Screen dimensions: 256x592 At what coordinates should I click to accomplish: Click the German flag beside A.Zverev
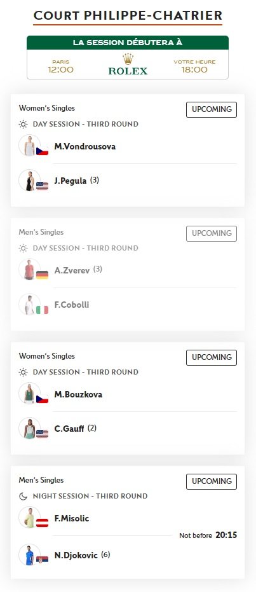click(42, 275)
